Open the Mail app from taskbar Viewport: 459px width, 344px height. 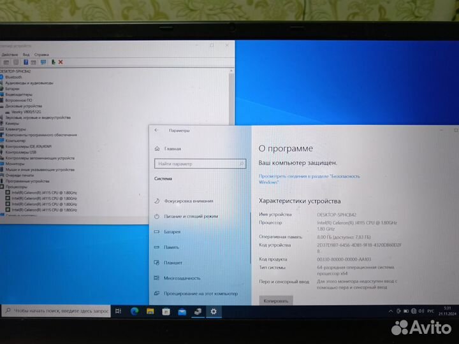182,312
